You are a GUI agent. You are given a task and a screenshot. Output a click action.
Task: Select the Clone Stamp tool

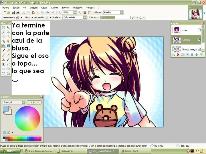pos(3,60)
